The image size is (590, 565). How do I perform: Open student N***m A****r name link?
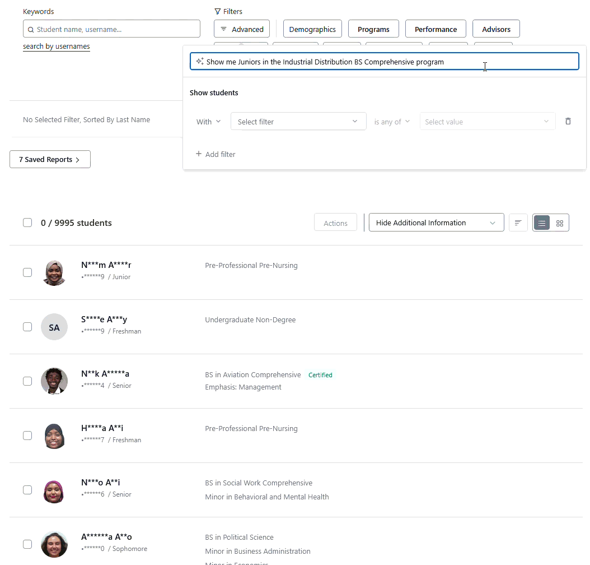pos(106,265)
